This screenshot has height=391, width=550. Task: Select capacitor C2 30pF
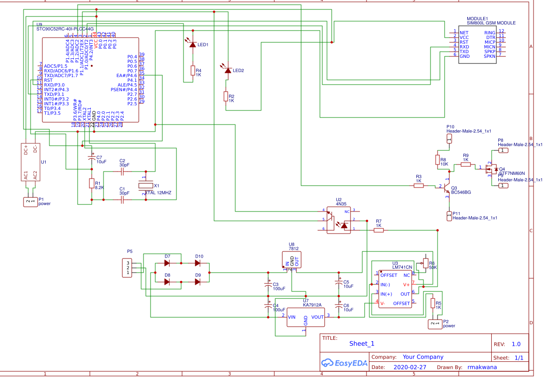point(122,172)
